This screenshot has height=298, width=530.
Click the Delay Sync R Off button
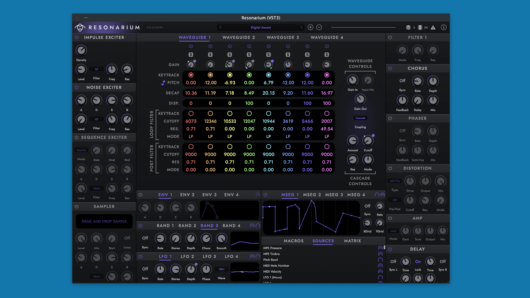[443, 262]
